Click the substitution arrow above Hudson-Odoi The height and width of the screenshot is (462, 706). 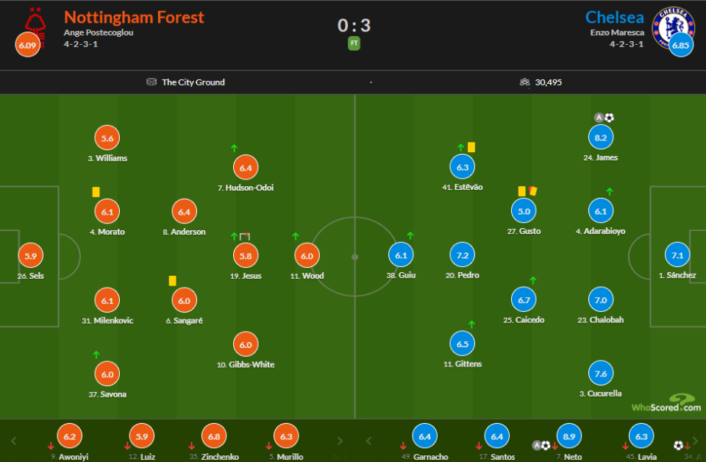(234, 148)
